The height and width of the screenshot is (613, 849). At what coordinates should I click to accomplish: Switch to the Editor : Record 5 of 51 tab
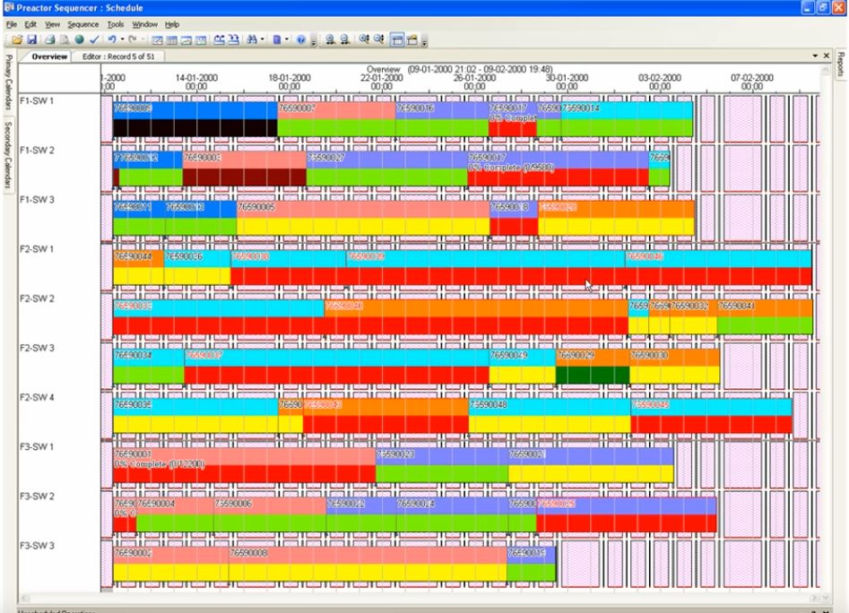click(118, 56)
